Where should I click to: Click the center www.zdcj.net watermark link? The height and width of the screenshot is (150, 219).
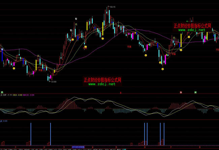click(x=102, y=84)
